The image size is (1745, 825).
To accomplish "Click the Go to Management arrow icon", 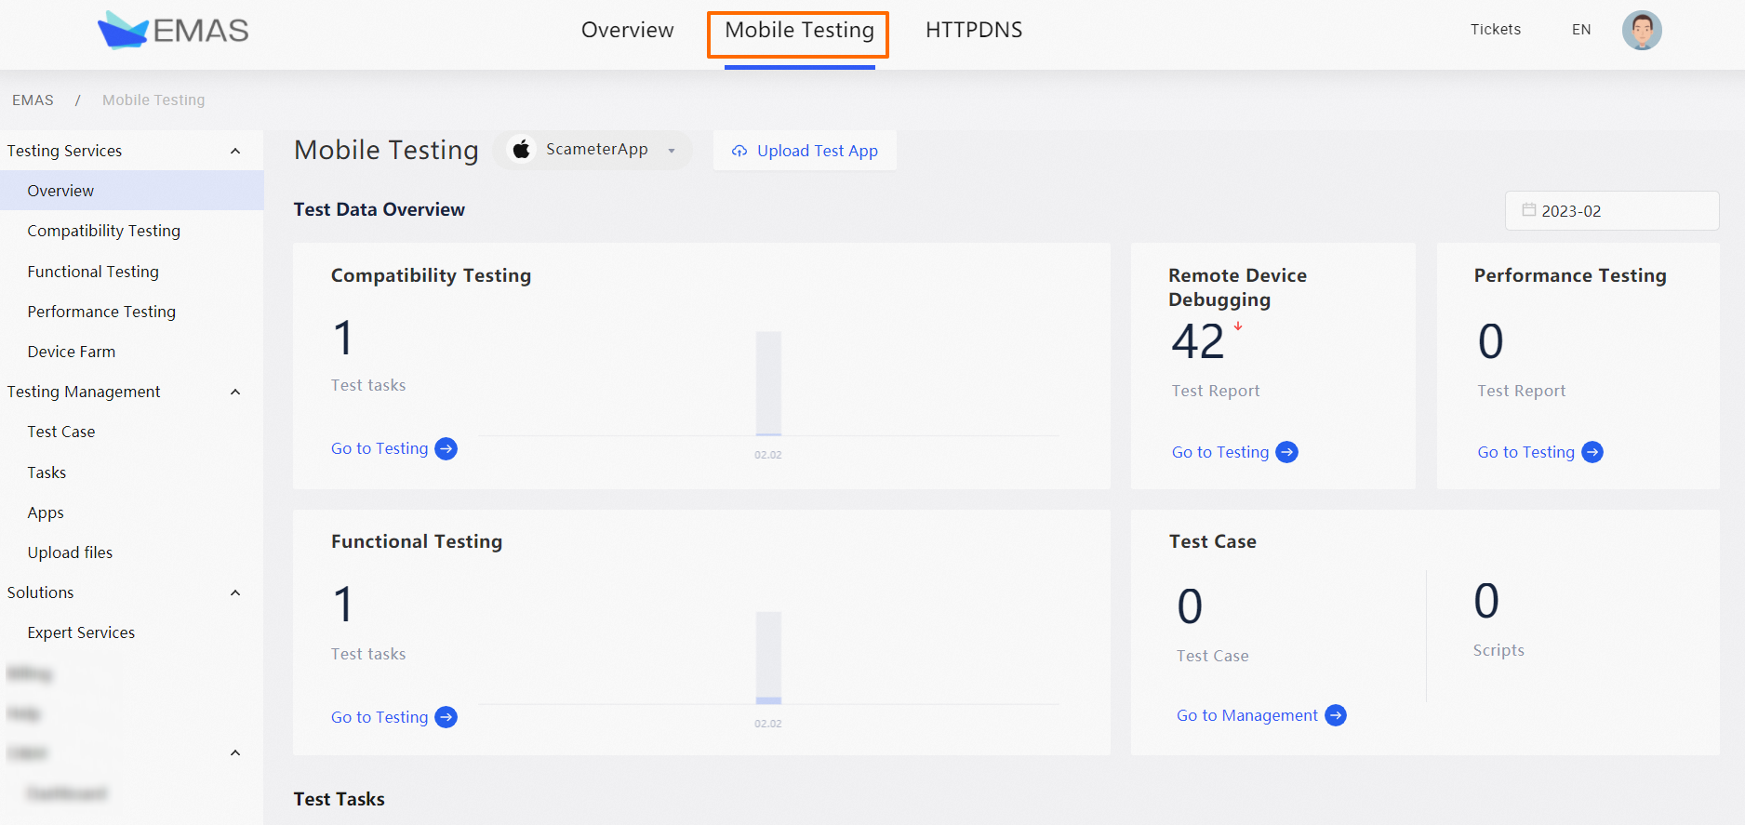I will pyautogui.click(x=1336, y=716).
